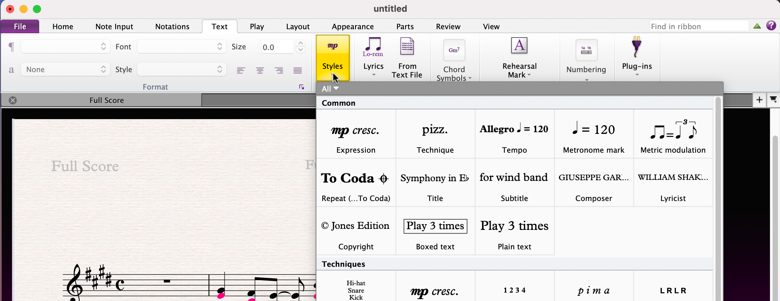Choose From Text File
The image size is (780, 301).
tap(407, 58)
